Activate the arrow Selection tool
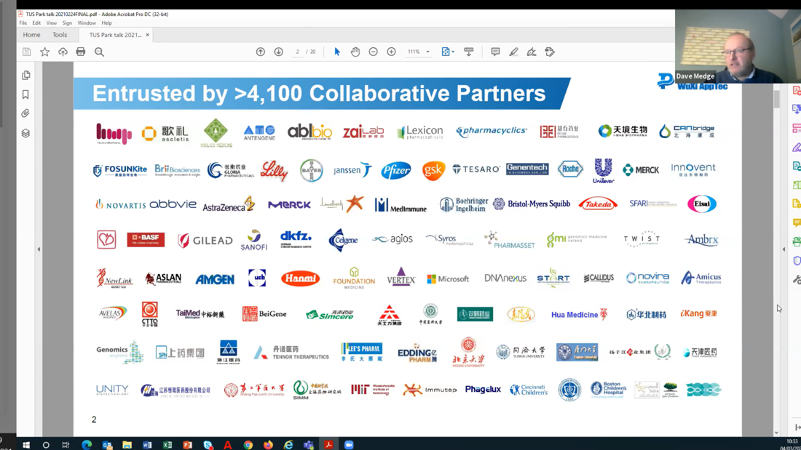The width and height of the screenshot is (801, 450). click(337, 52)
